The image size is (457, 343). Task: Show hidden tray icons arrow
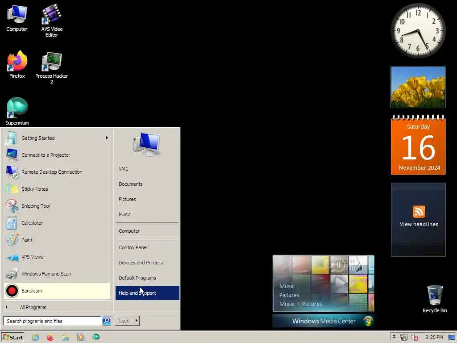(395, 337)
